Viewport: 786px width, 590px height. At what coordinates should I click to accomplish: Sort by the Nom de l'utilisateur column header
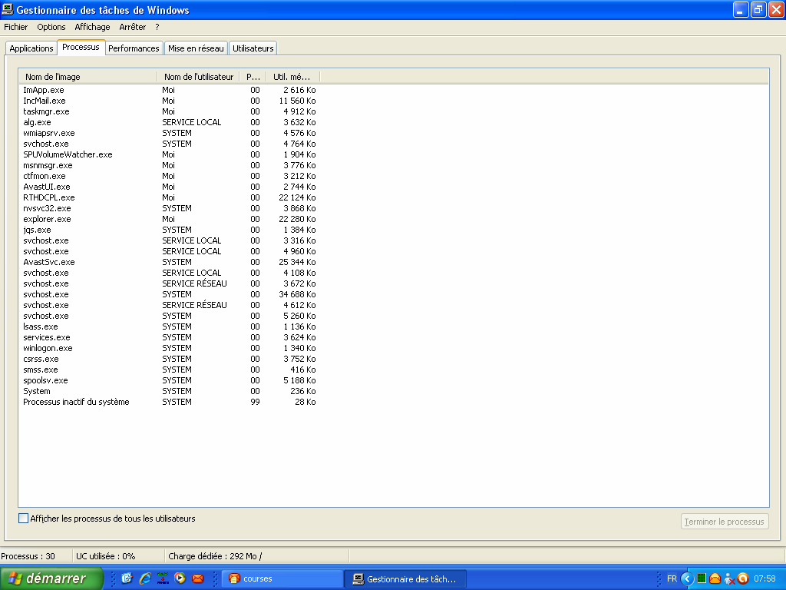click(199, 77)
